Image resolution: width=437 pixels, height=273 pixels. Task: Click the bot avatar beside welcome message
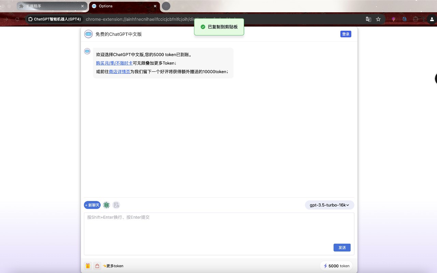point(87,51)
